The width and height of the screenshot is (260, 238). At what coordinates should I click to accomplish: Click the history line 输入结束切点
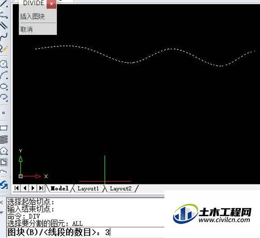31,209
